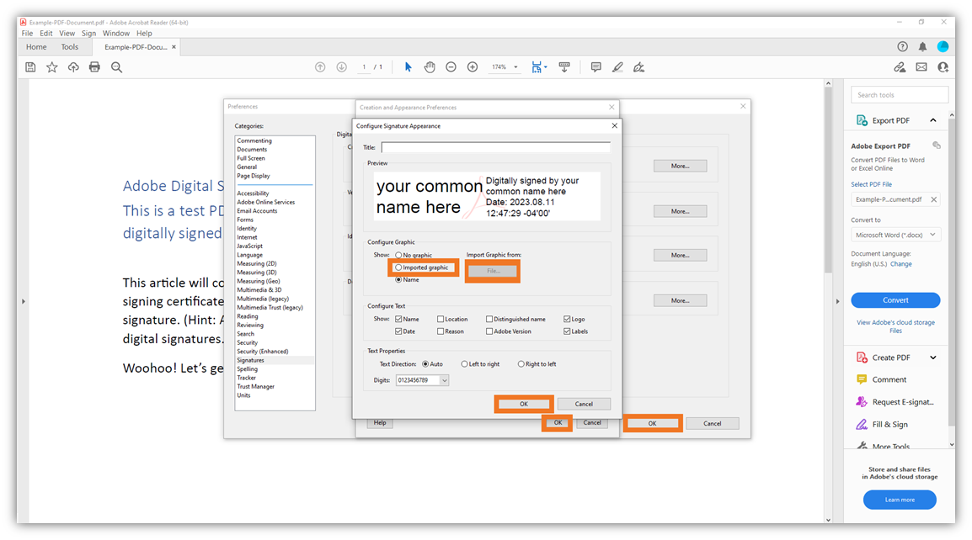
Task: Open Comment tool in right panel
Action: 889,379
